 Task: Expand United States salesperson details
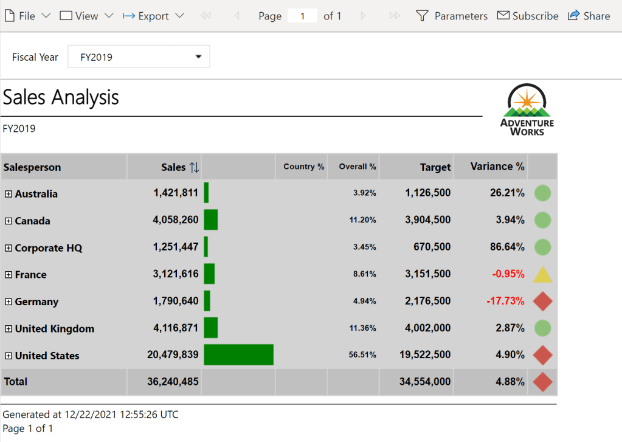(x=9, y=356)
